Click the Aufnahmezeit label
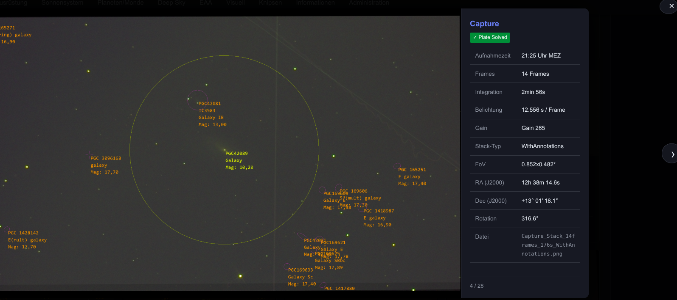Viewport: 677px width, 300px height. point(493,55)
